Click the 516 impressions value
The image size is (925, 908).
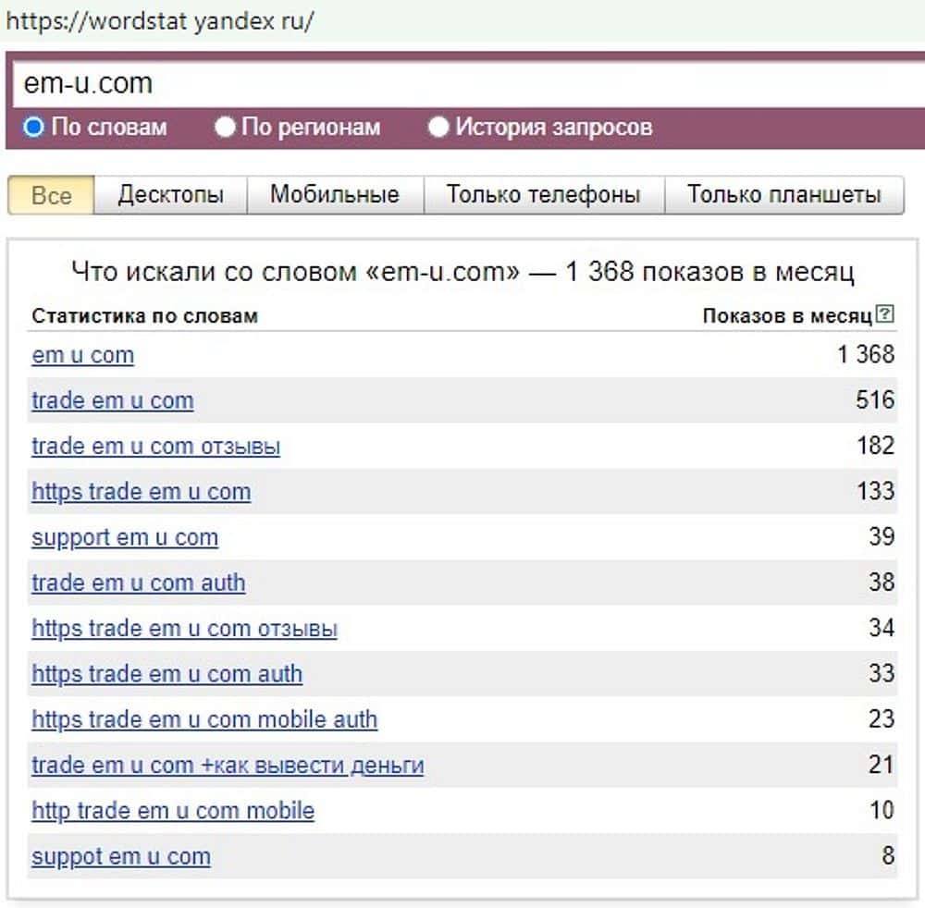click(x=875, y=399)
